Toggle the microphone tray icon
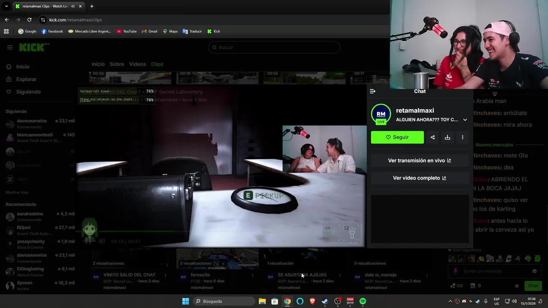The height and width of the screenshot is (308, 548). 485,301
